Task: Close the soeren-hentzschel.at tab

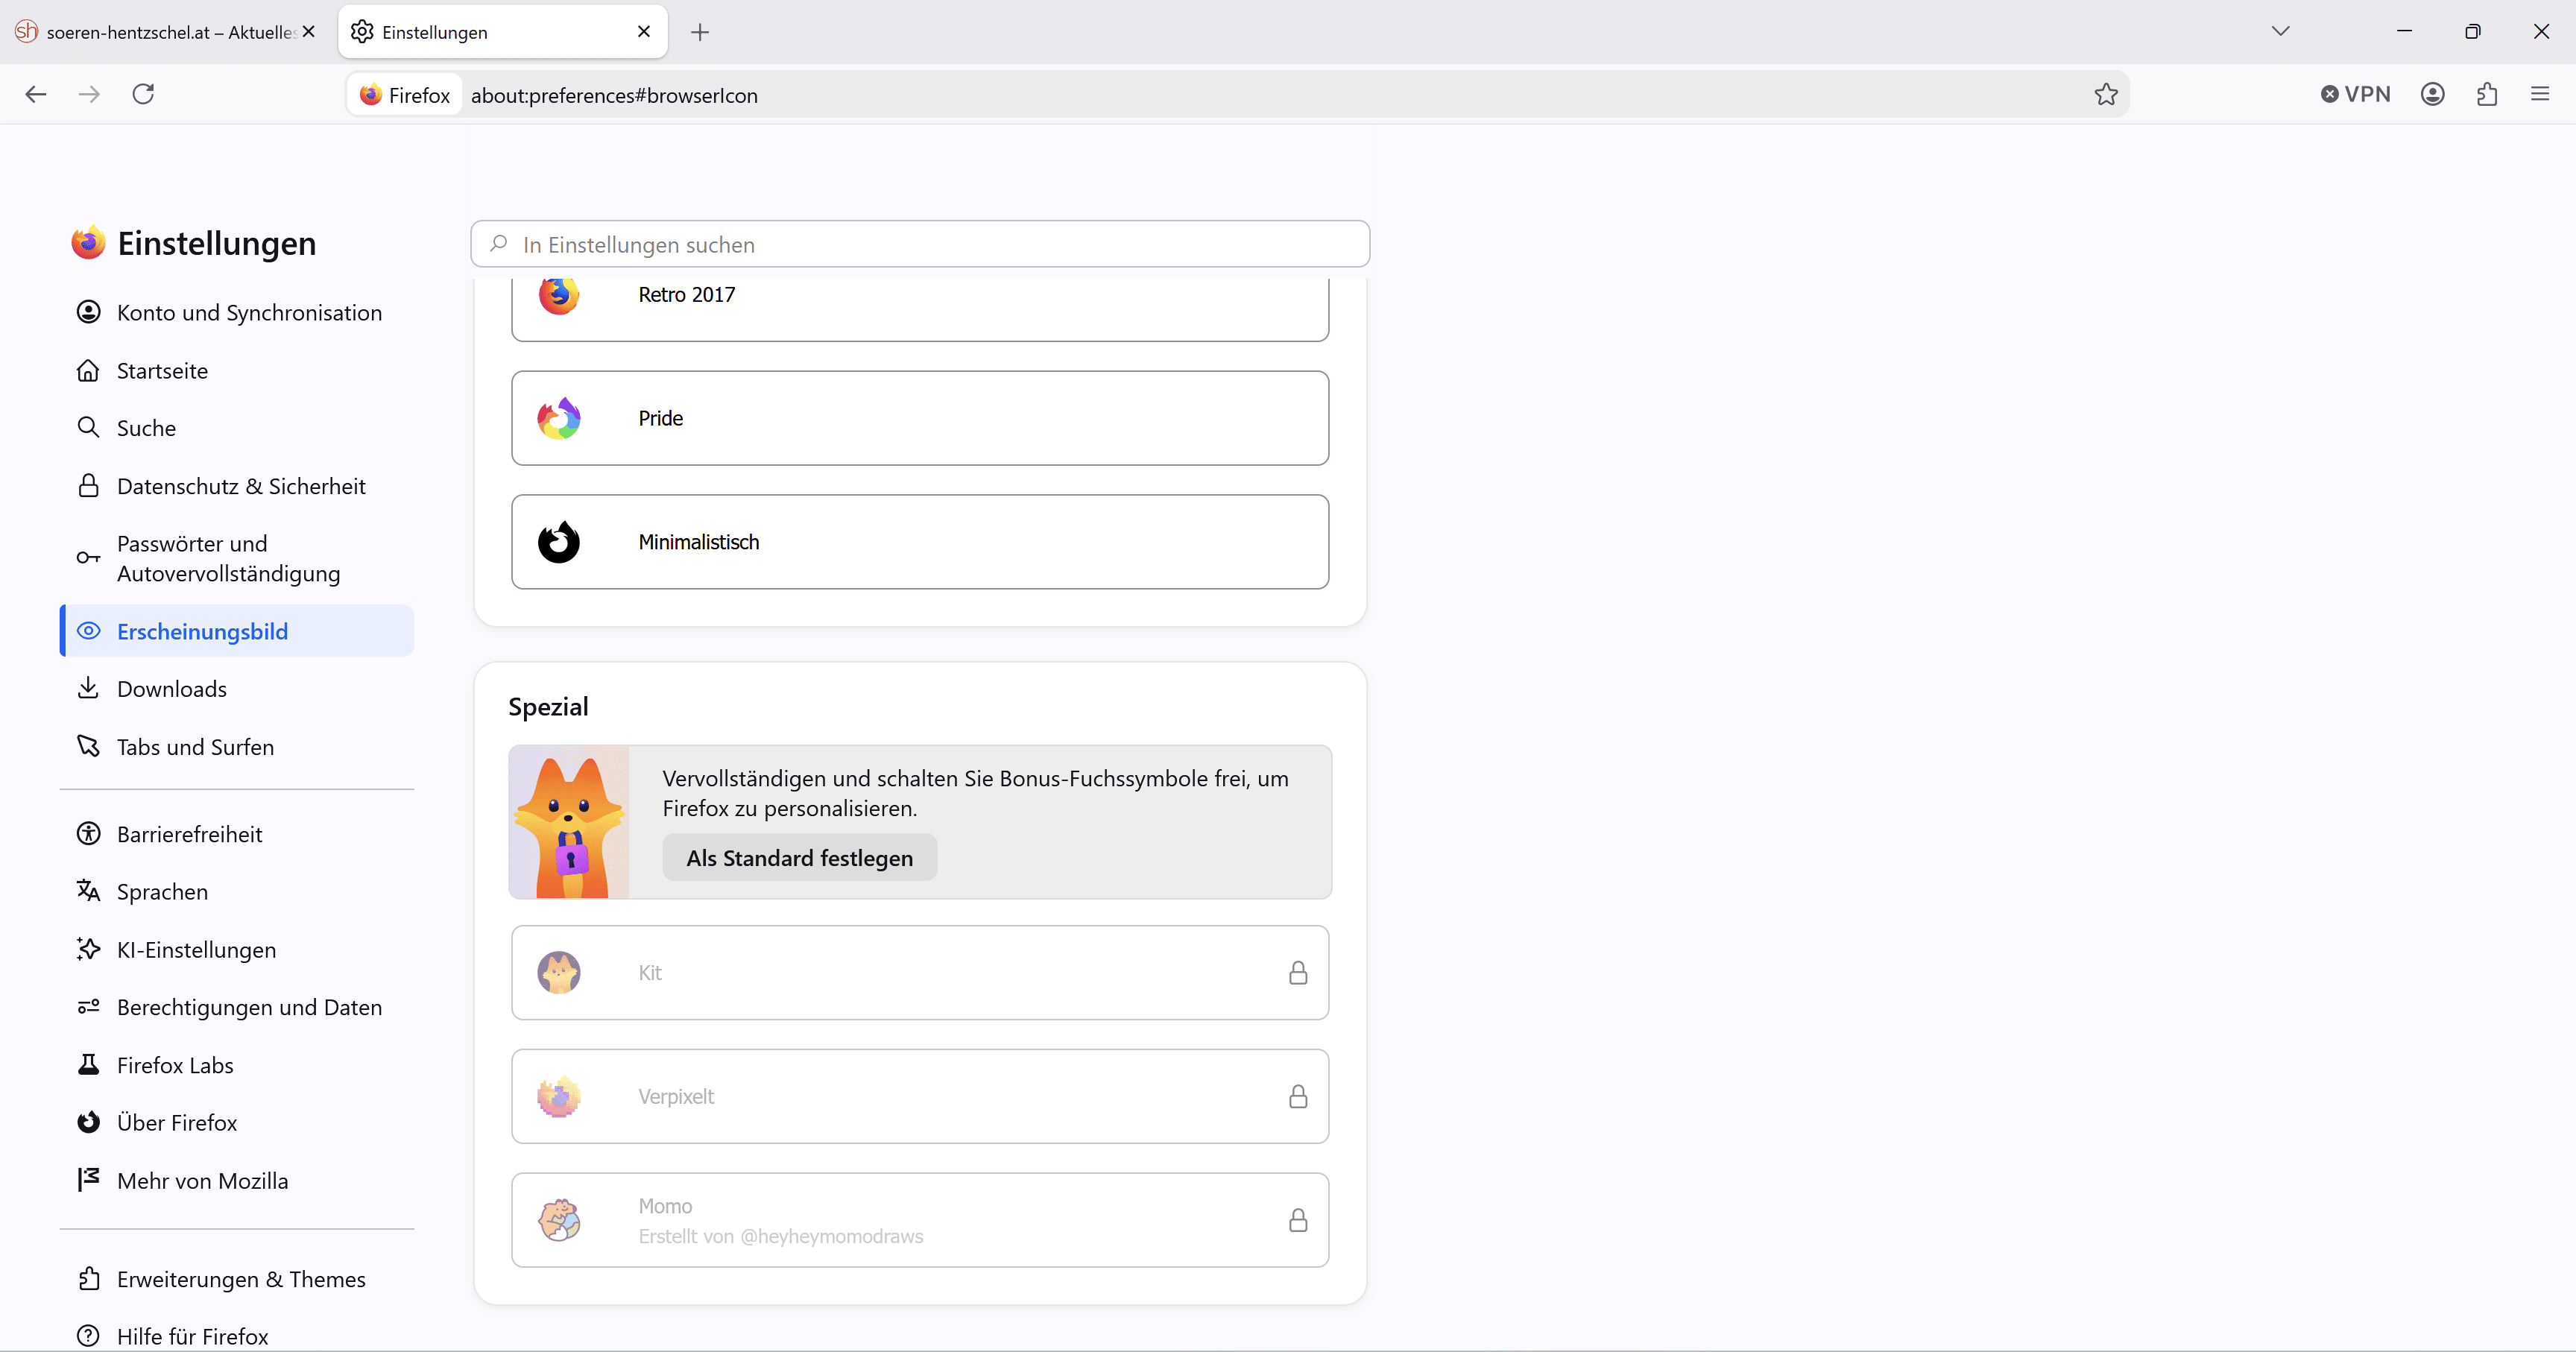Action: click(309, 32)
